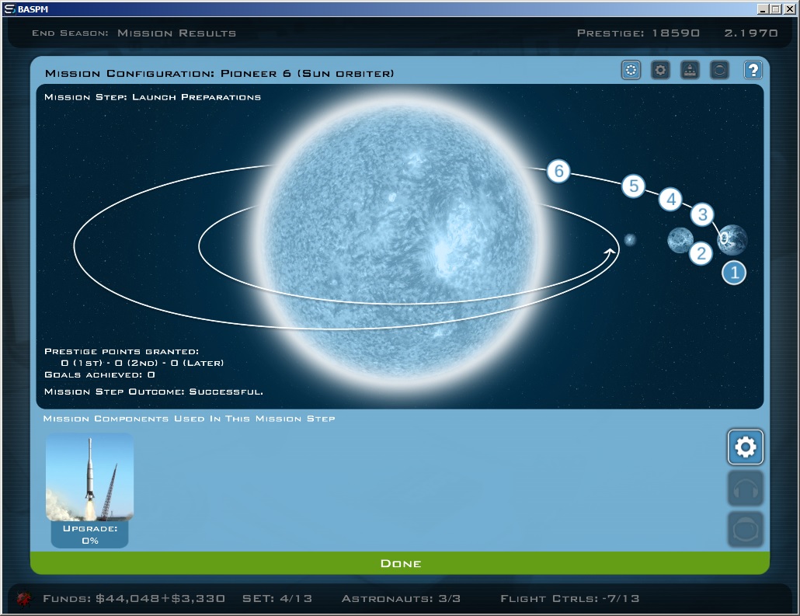Show astronauts helmet button on right
This screenshot has height=616, width=800.
tap(746, 530)
